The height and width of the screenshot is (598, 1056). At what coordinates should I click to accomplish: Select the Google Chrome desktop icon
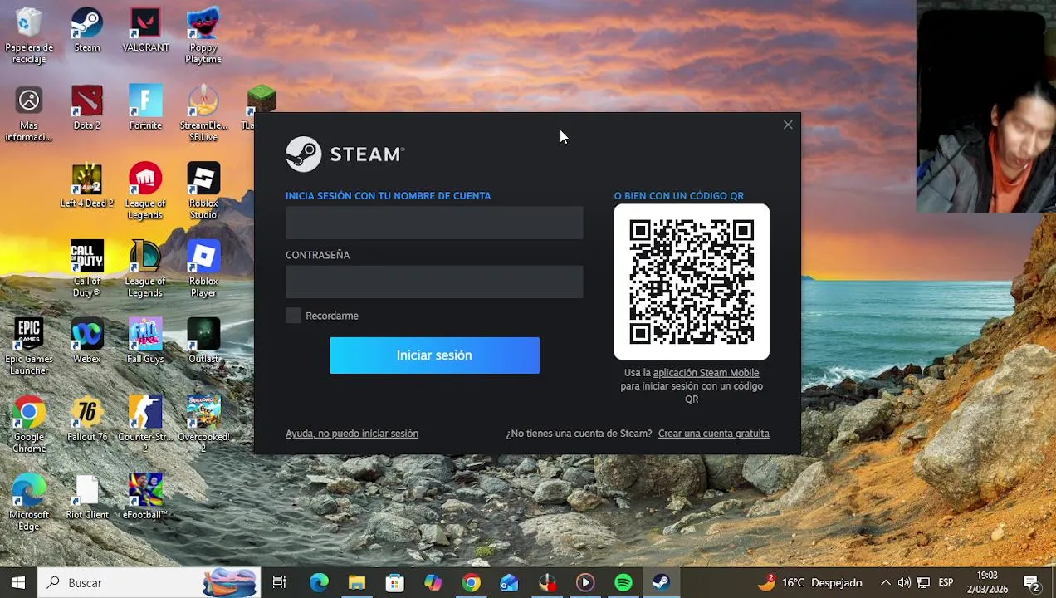click(29, 425)
